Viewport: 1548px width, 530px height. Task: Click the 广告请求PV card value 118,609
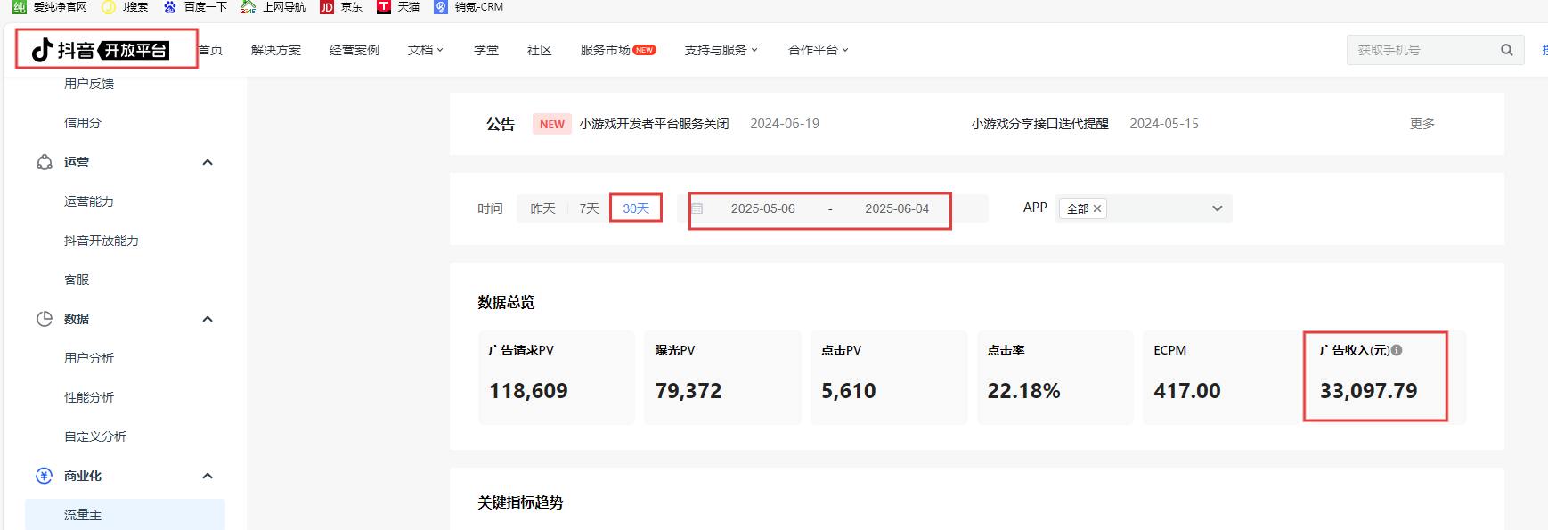pos(528,391)
